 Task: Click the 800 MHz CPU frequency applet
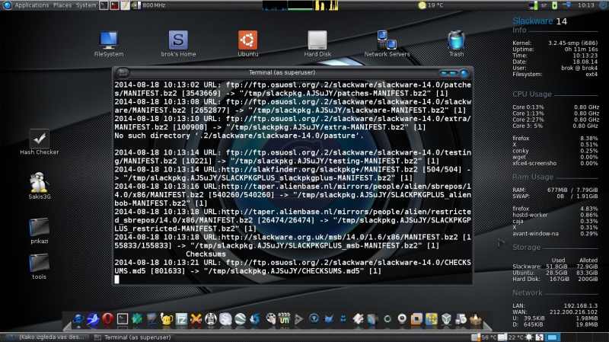[x=149, y=5]
